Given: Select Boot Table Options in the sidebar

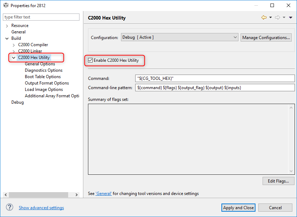Looking at the screenshot, I should coord(43,76).
